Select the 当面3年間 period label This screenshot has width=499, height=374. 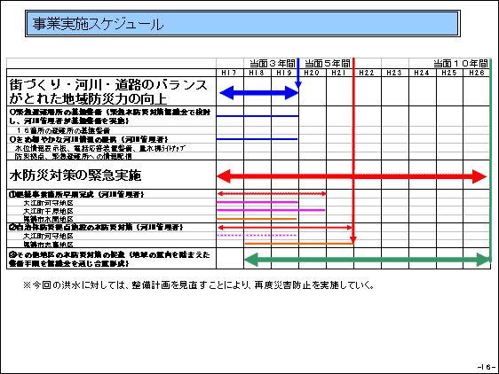pos(272,63)
